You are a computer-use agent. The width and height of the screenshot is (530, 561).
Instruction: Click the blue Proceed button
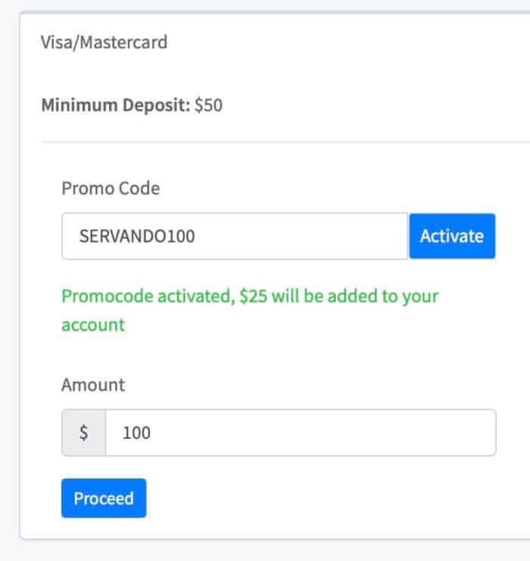[104, 498]
